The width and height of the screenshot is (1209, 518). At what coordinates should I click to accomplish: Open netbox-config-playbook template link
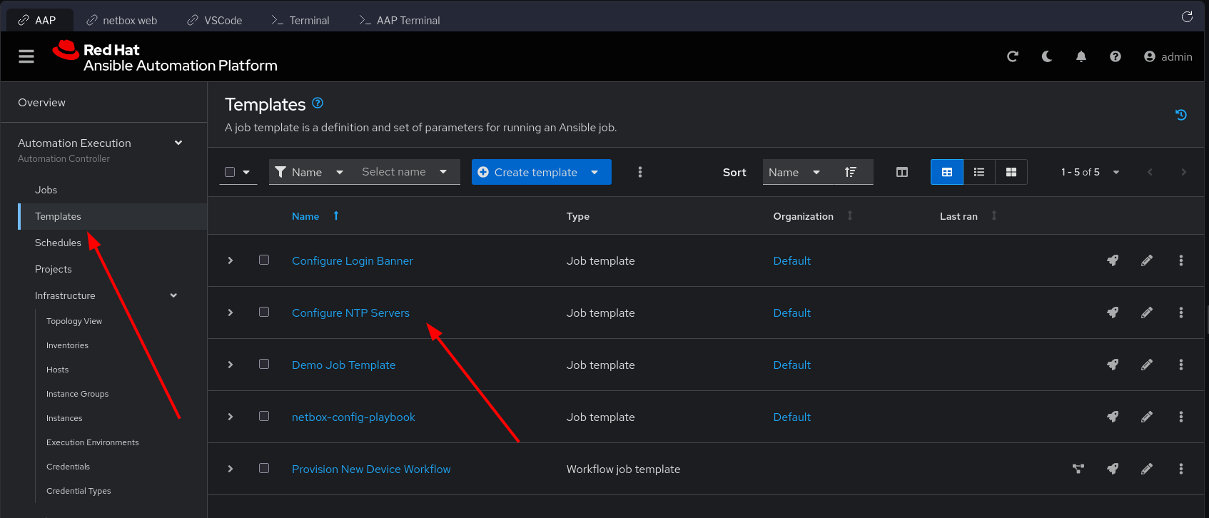coord(353,417)
